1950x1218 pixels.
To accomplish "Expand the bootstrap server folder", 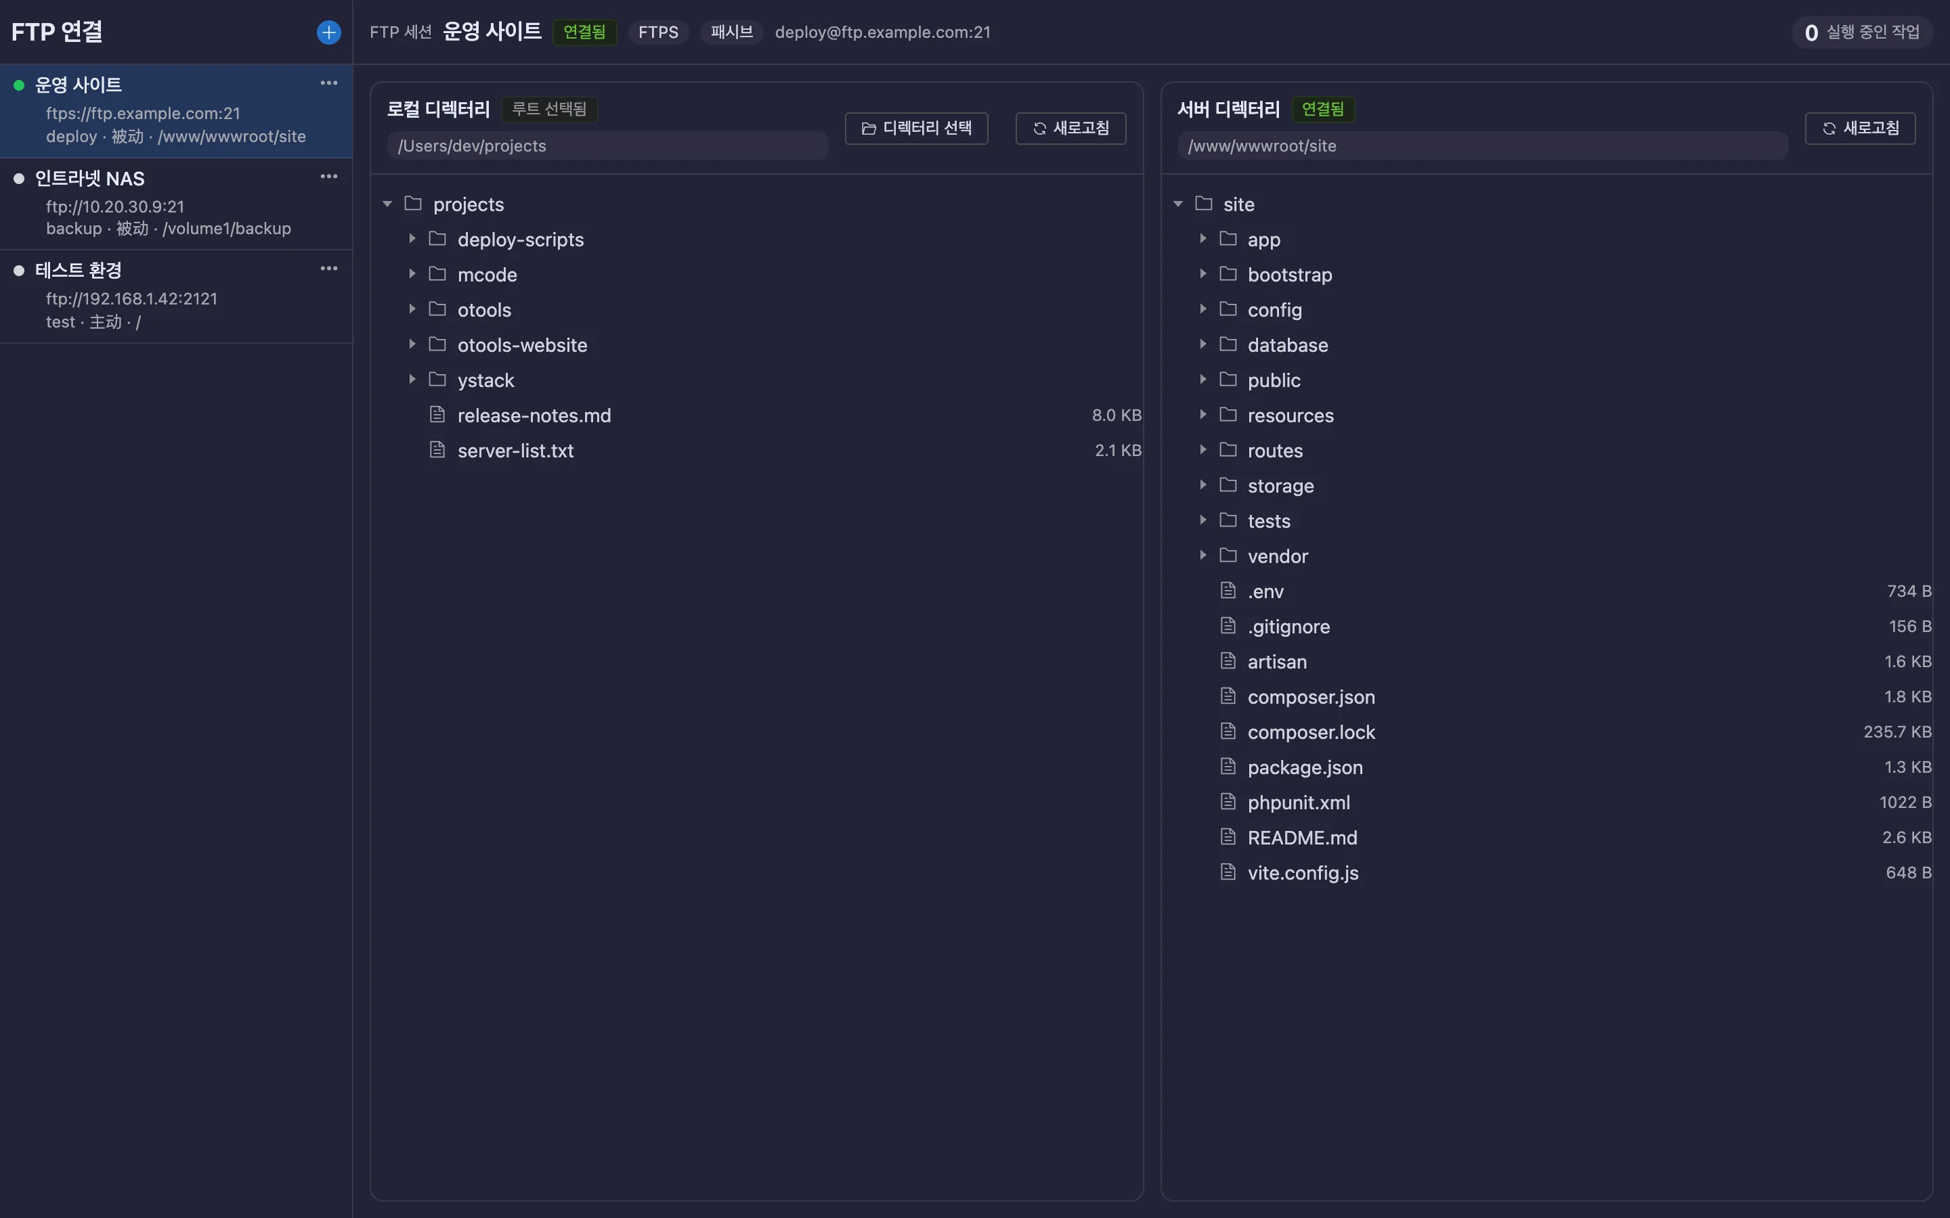I will [x=1202, y=274].
